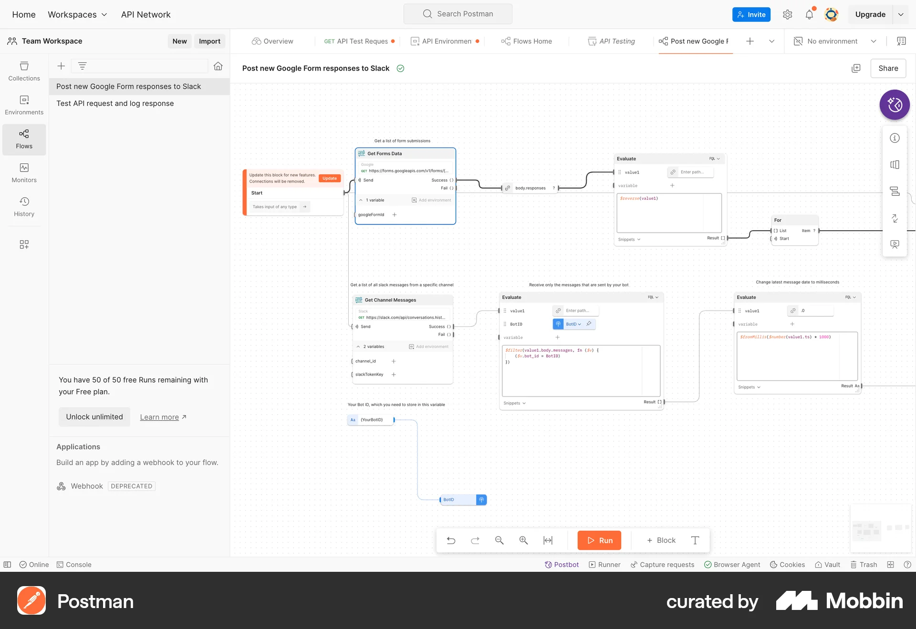Open the Runner from the status bar

604,565
